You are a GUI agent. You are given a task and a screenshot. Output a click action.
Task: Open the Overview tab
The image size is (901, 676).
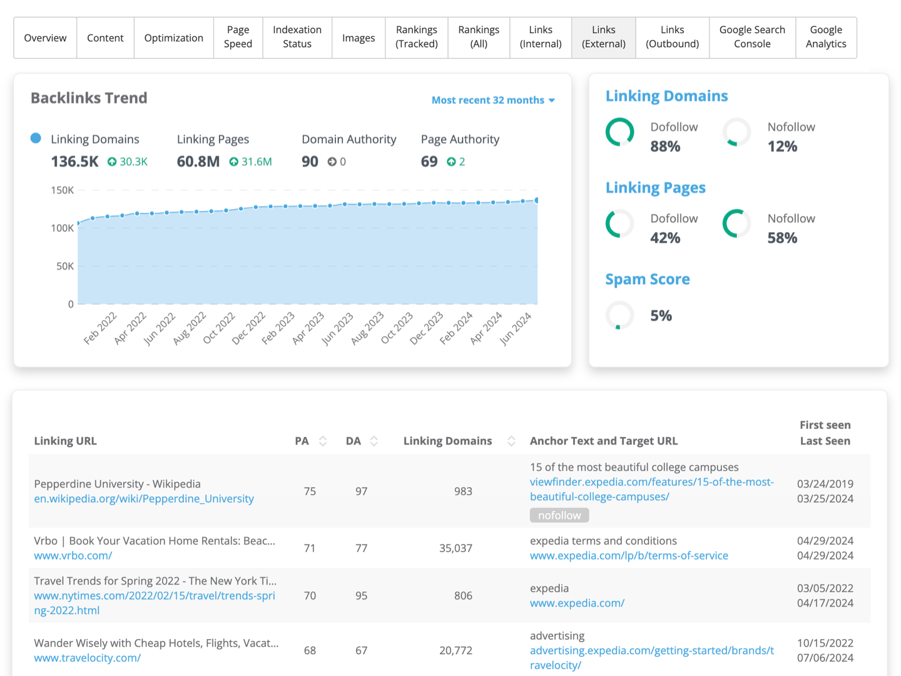[x=45, y=38]
